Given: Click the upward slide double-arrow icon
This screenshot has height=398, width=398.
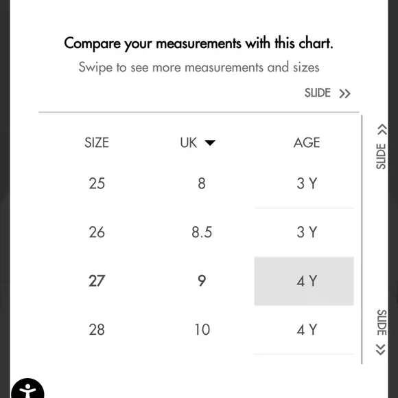Looking at the screenshot, I should [382, 130].
